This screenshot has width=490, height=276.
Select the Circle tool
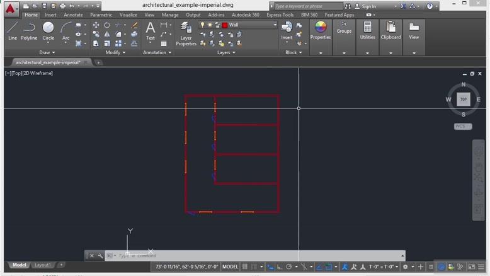pos(48,32)
